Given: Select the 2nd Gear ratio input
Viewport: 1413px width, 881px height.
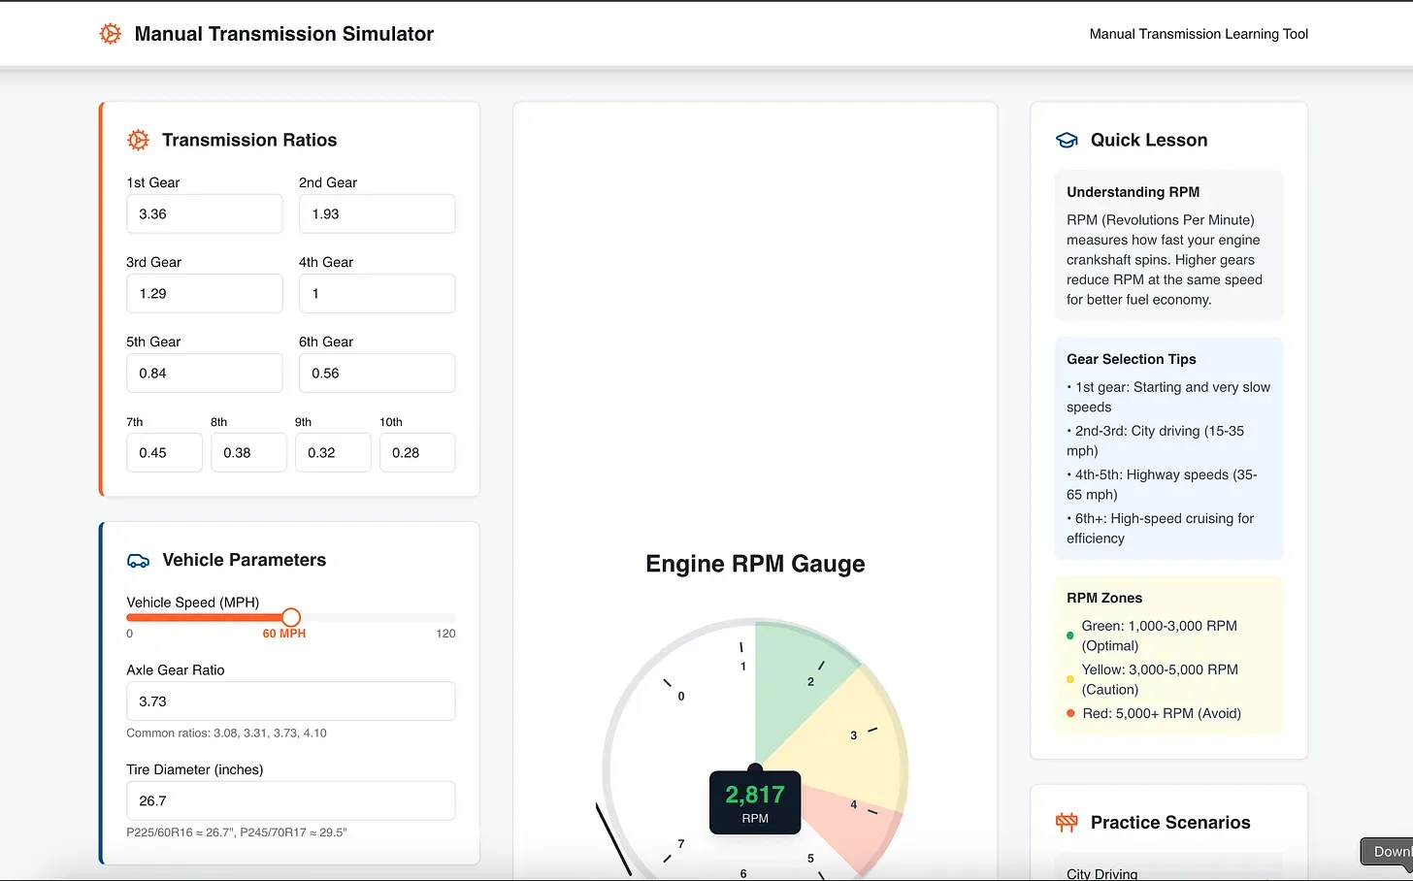Looking at the screenshot, I should click(x=377, y=214).
